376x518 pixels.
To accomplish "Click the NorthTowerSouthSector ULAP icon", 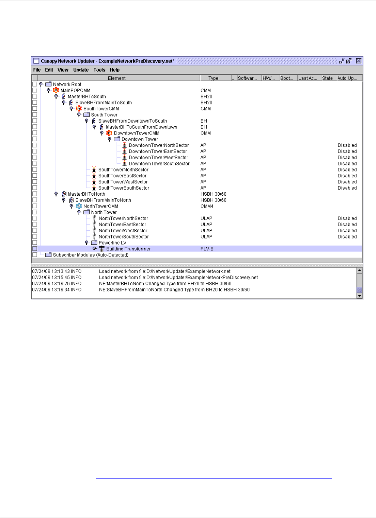I will click(x=94, y=237).
